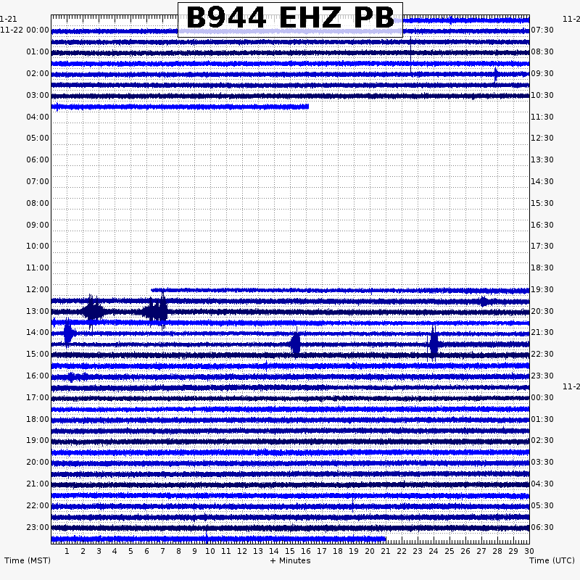Click the 21:30 UTC time label
This screenshot has width=580, height=580.
click(x=542, y=332)
